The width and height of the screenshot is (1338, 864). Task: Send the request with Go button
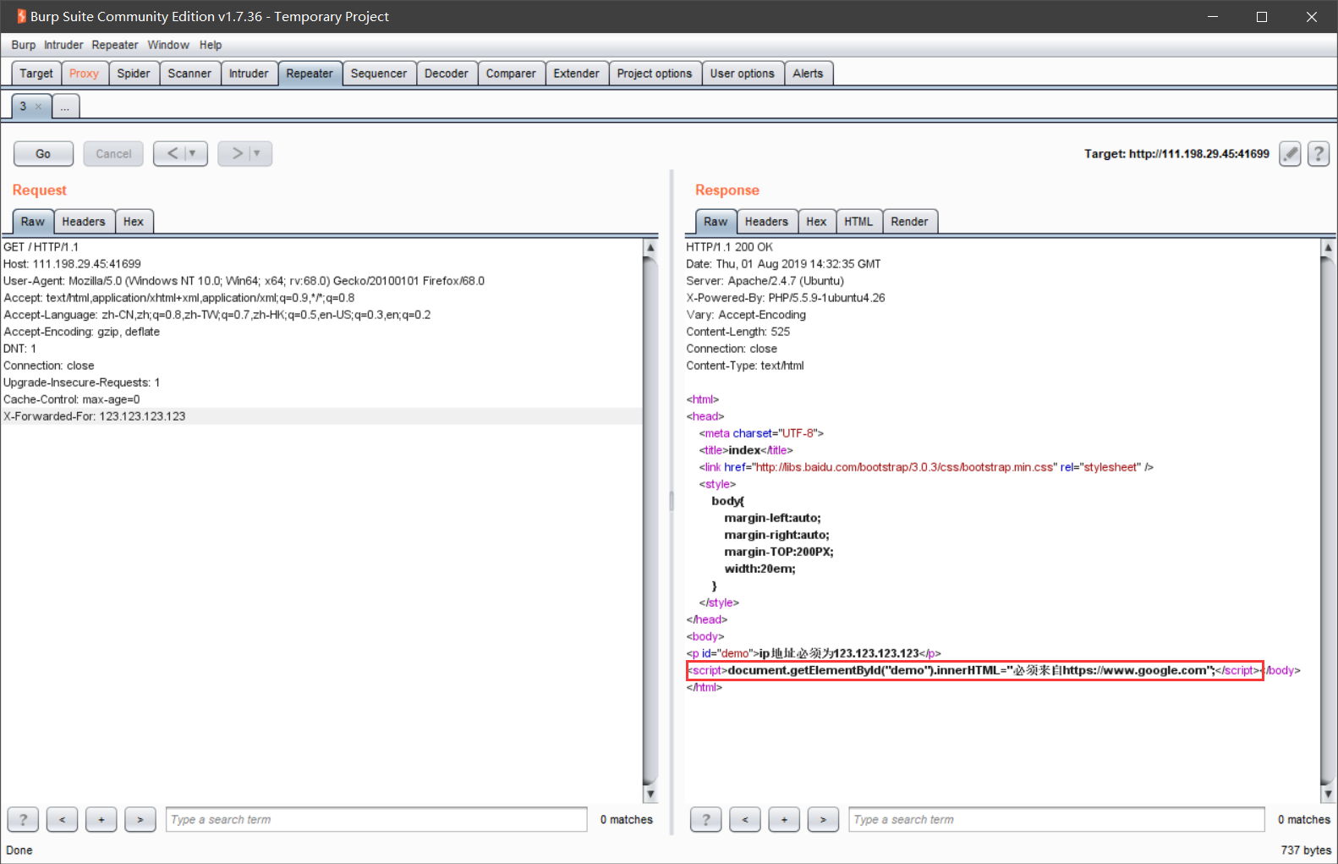click(x=43, y=154)
